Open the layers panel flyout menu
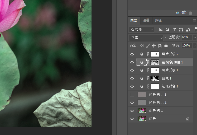This screenshot has height=135, width=197. tap(195, 20)
